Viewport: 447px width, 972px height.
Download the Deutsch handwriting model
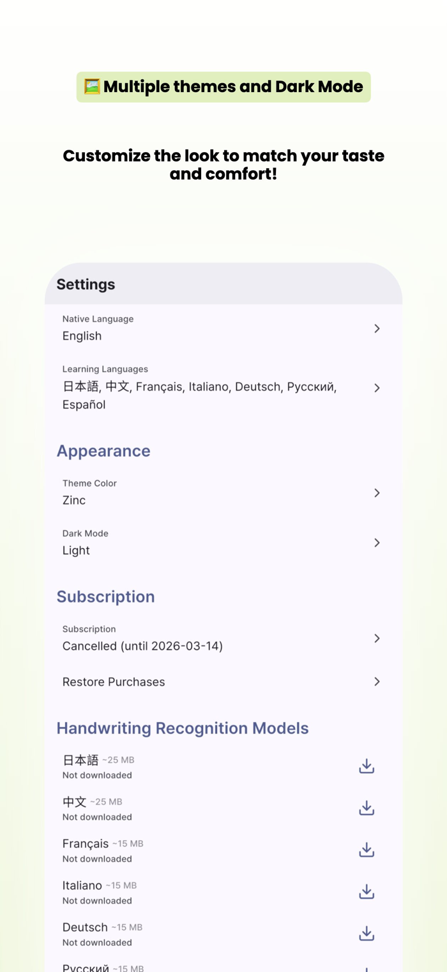pos(367,934)
